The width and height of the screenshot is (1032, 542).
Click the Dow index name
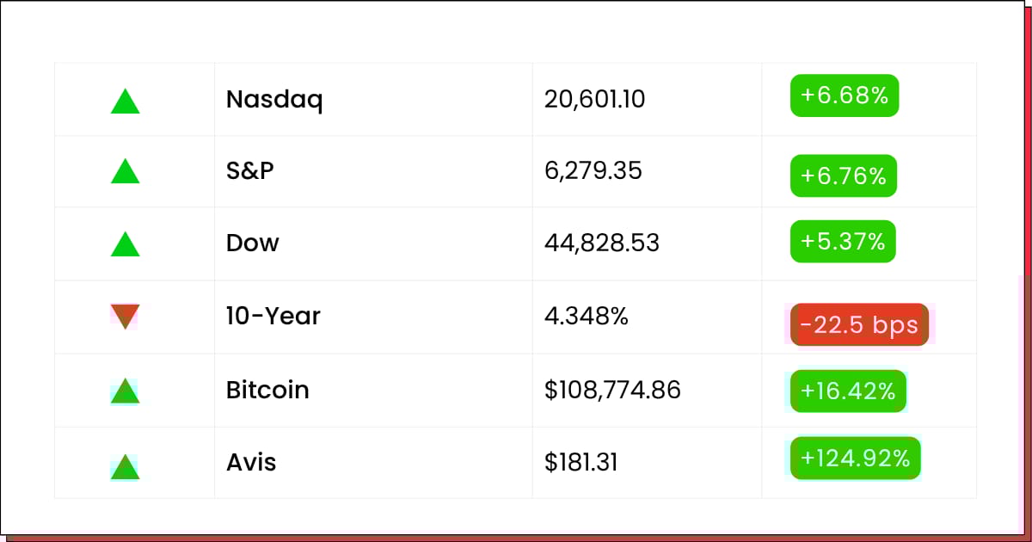point(253,243)
